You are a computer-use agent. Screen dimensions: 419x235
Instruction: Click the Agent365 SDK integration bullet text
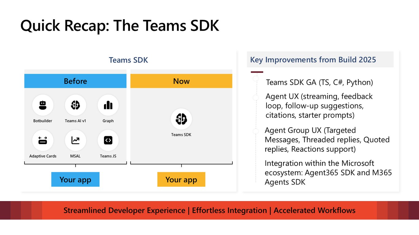[328, 173]
